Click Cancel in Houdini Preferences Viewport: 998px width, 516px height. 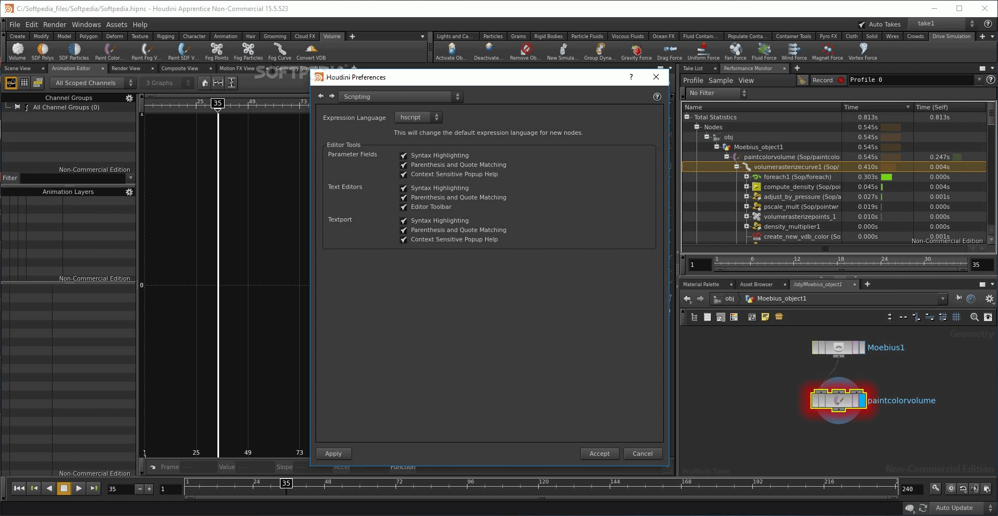click(x=643, y=454)
